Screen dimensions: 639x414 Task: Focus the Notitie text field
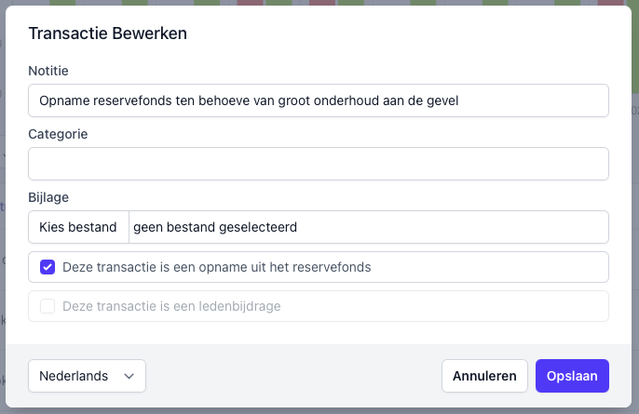click(x=318, y=100)
